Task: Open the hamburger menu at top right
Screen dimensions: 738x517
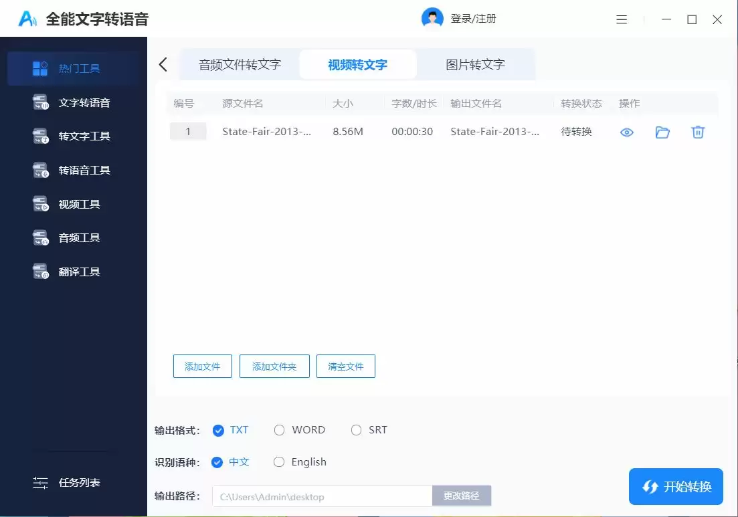Action: point(622,19)
